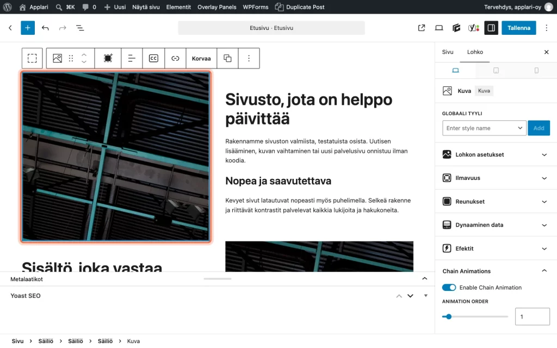Open the editor options three-dot menu
The width and height of the screenshot is (557, 348).
click(546, 28)
